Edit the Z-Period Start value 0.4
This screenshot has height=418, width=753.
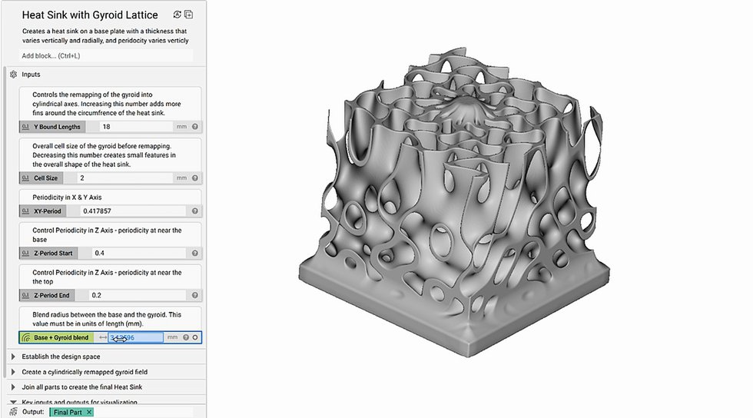click(x=139, y=254)
